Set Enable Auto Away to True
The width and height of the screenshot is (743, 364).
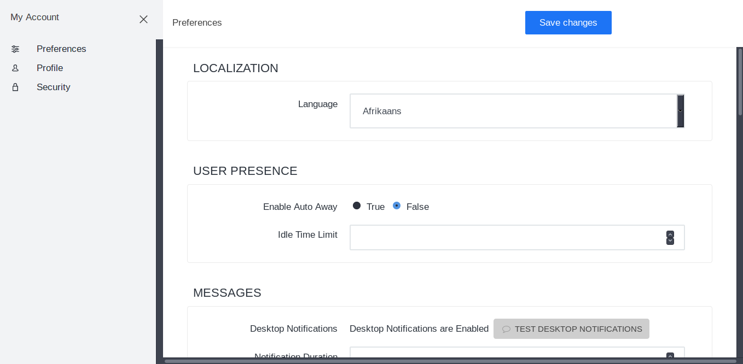pyautogui.click(x=357, y=206)
